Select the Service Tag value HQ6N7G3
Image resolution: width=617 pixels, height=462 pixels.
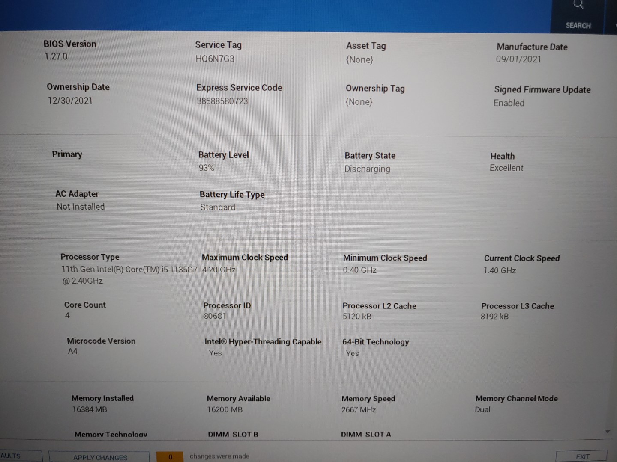point(215,59)
